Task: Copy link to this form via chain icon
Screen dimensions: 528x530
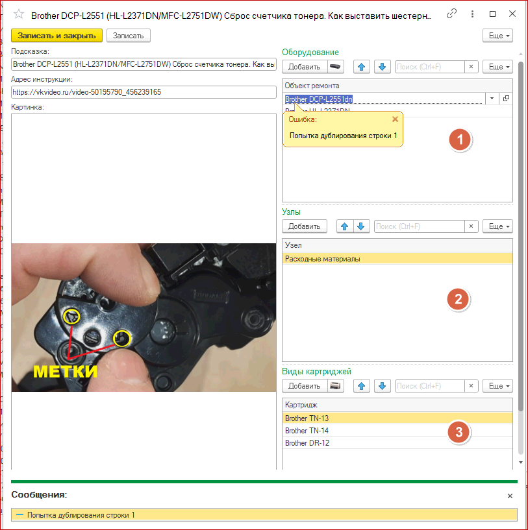Action: 451,14
